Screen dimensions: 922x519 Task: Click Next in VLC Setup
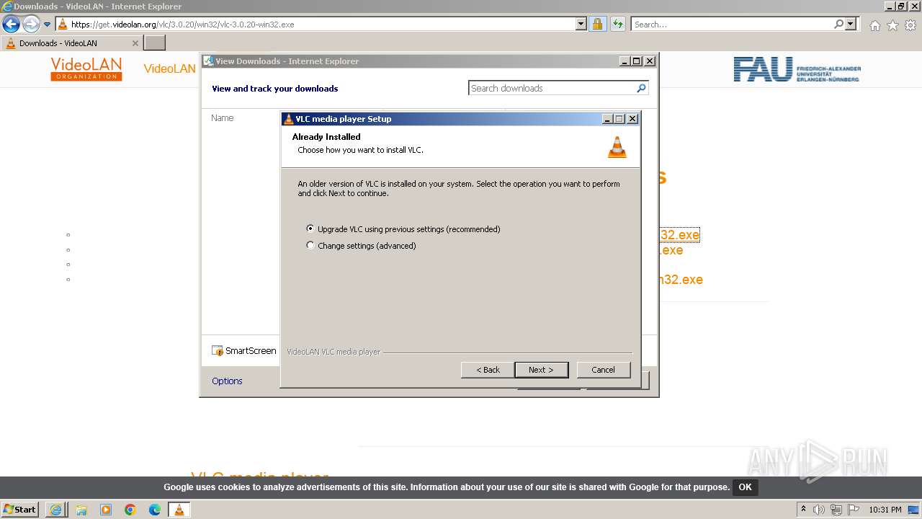[541, 370]
